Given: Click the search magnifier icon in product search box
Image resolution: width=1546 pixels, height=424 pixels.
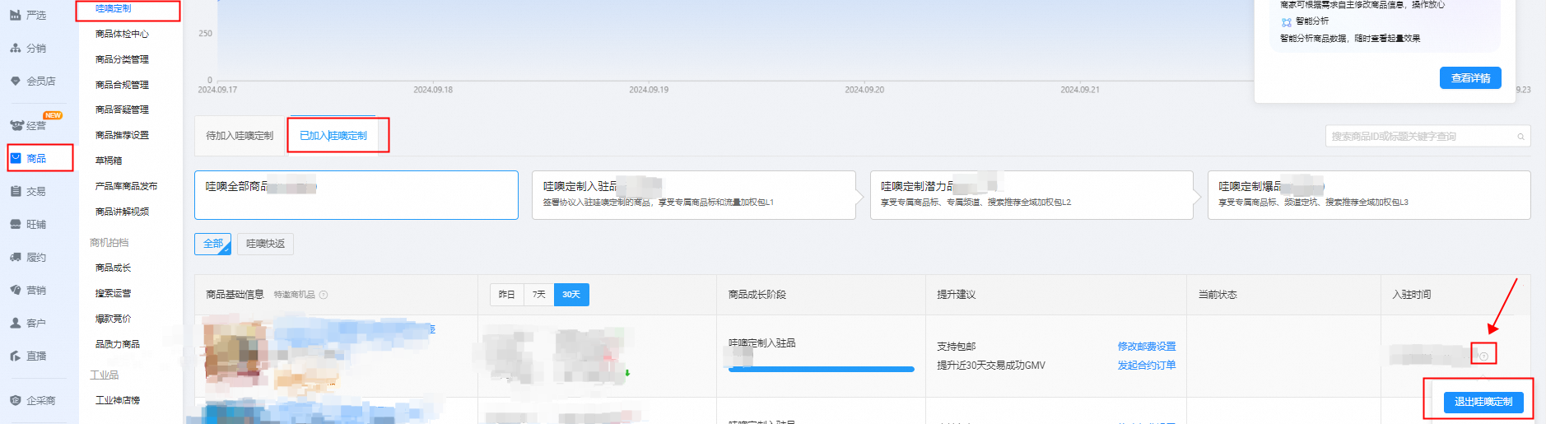Looking at the screenshot, I should point(1520,137).
